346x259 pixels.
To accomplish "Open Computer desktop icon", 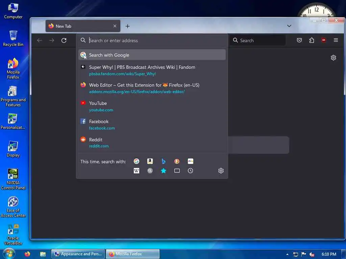I will tap(13, 11).
